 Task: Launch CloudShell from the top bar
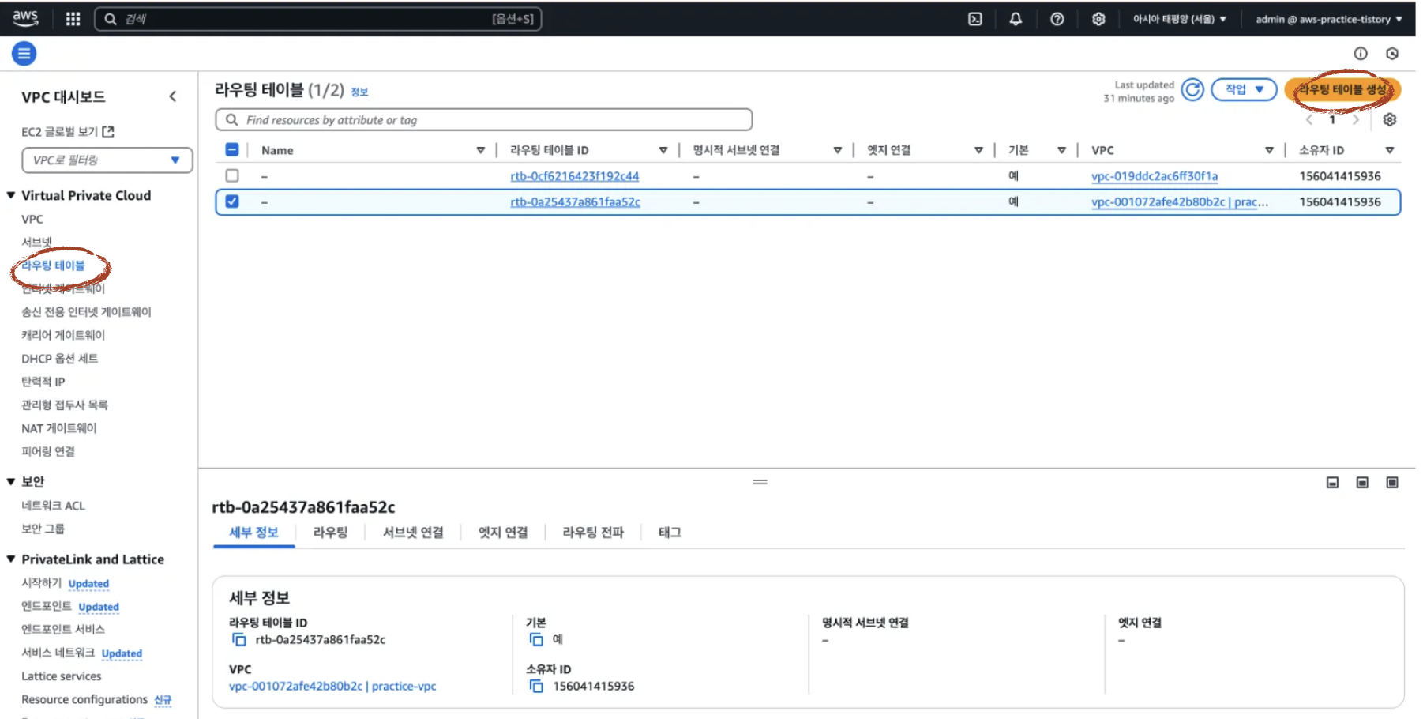(x=975, y=19)
